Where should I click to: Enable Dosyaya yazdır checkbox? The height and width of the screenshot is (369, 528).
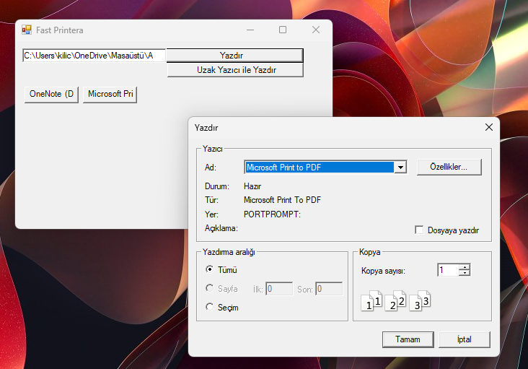click(x=419, y=230)
